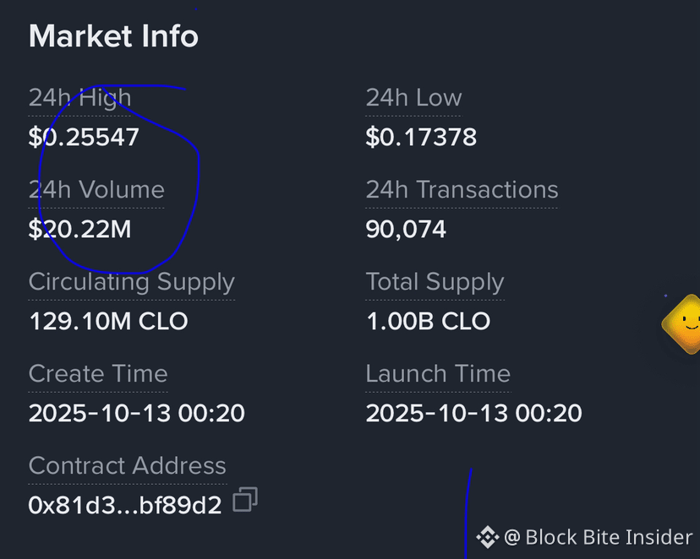Tap the 24h Transactions label

click(x=462, y=189)
